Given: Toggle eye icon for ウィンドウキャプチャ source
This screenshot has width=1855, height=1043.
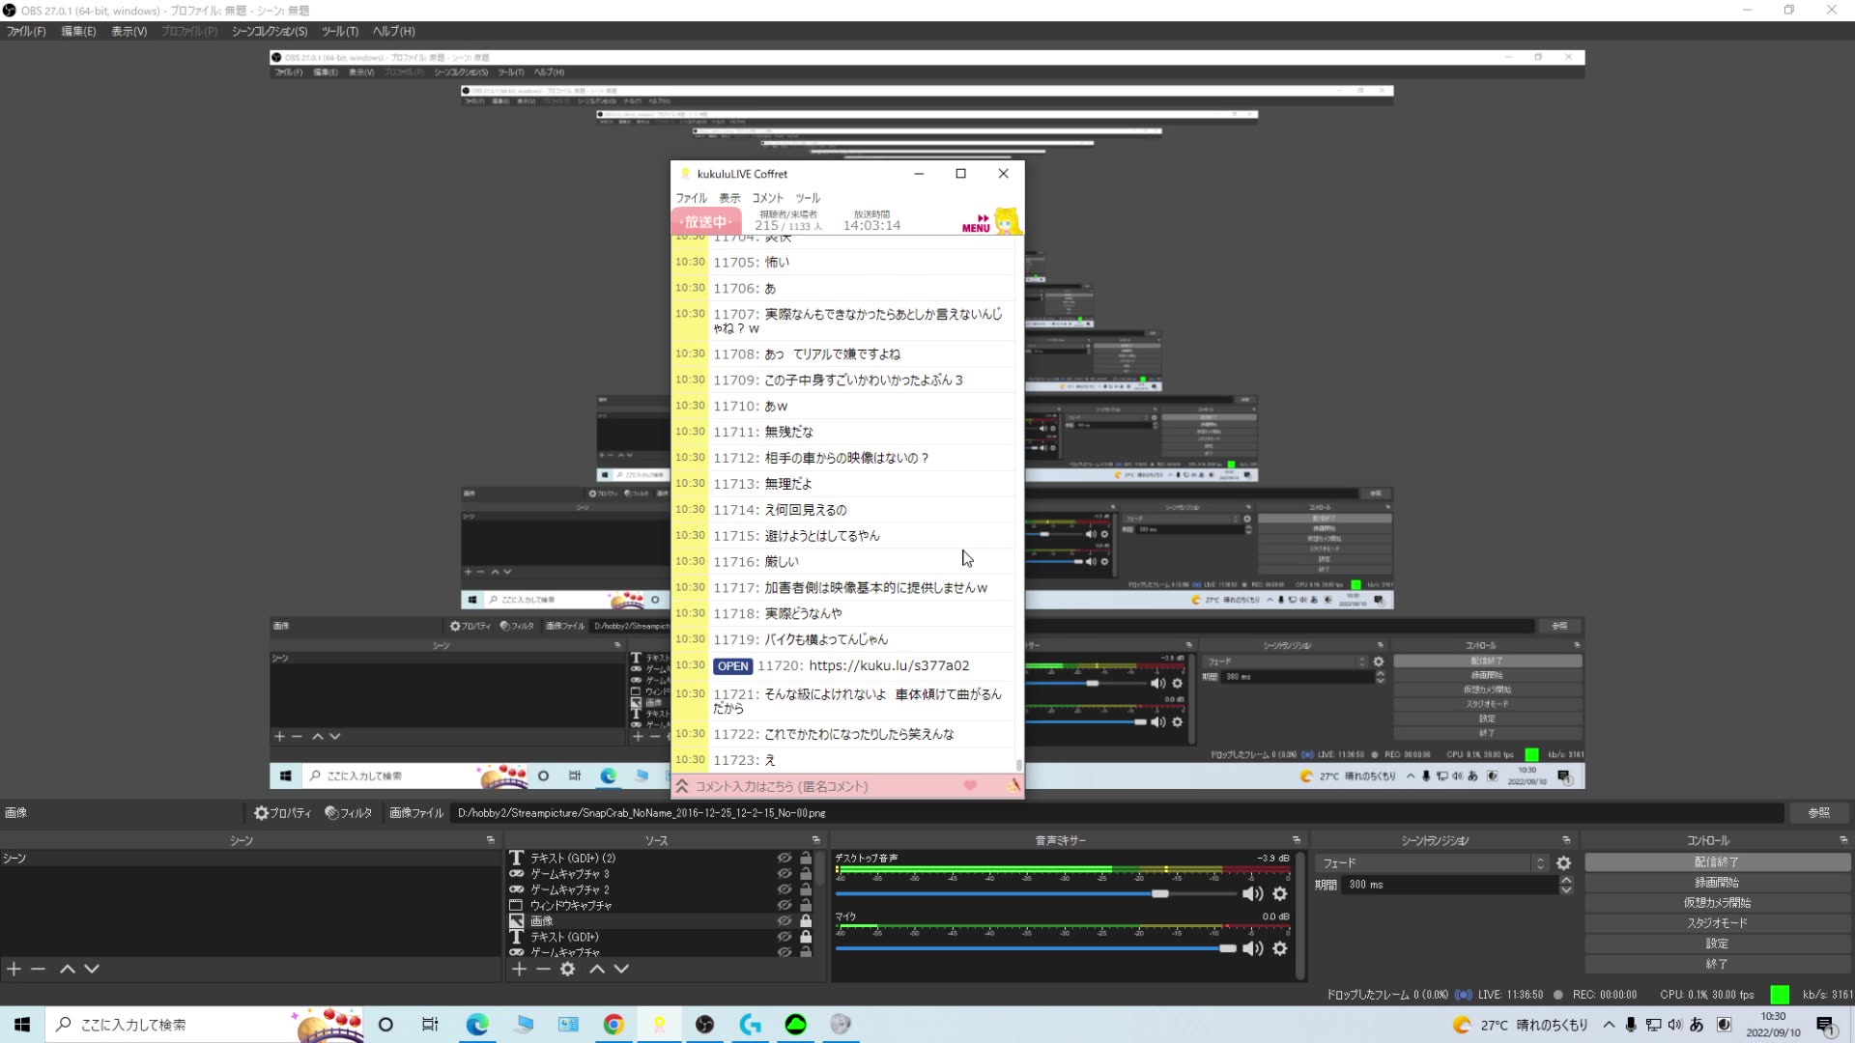Looking at the screenshot, I should (x=784, y=905).
